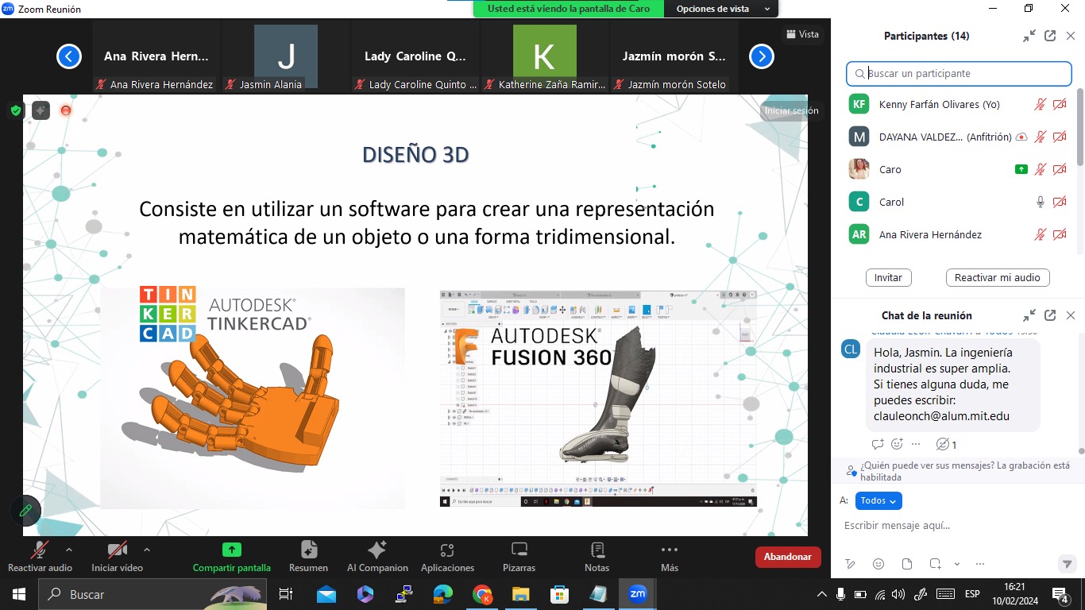
Task: Click the Invitar button
Action: tap(888, 278)
